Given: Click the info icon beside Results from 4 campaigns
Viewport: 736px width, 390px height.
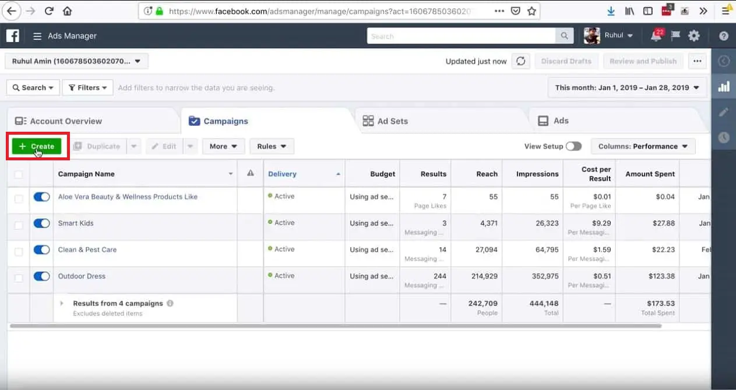Looking at the screenshot, I should [x=170, y=303].
